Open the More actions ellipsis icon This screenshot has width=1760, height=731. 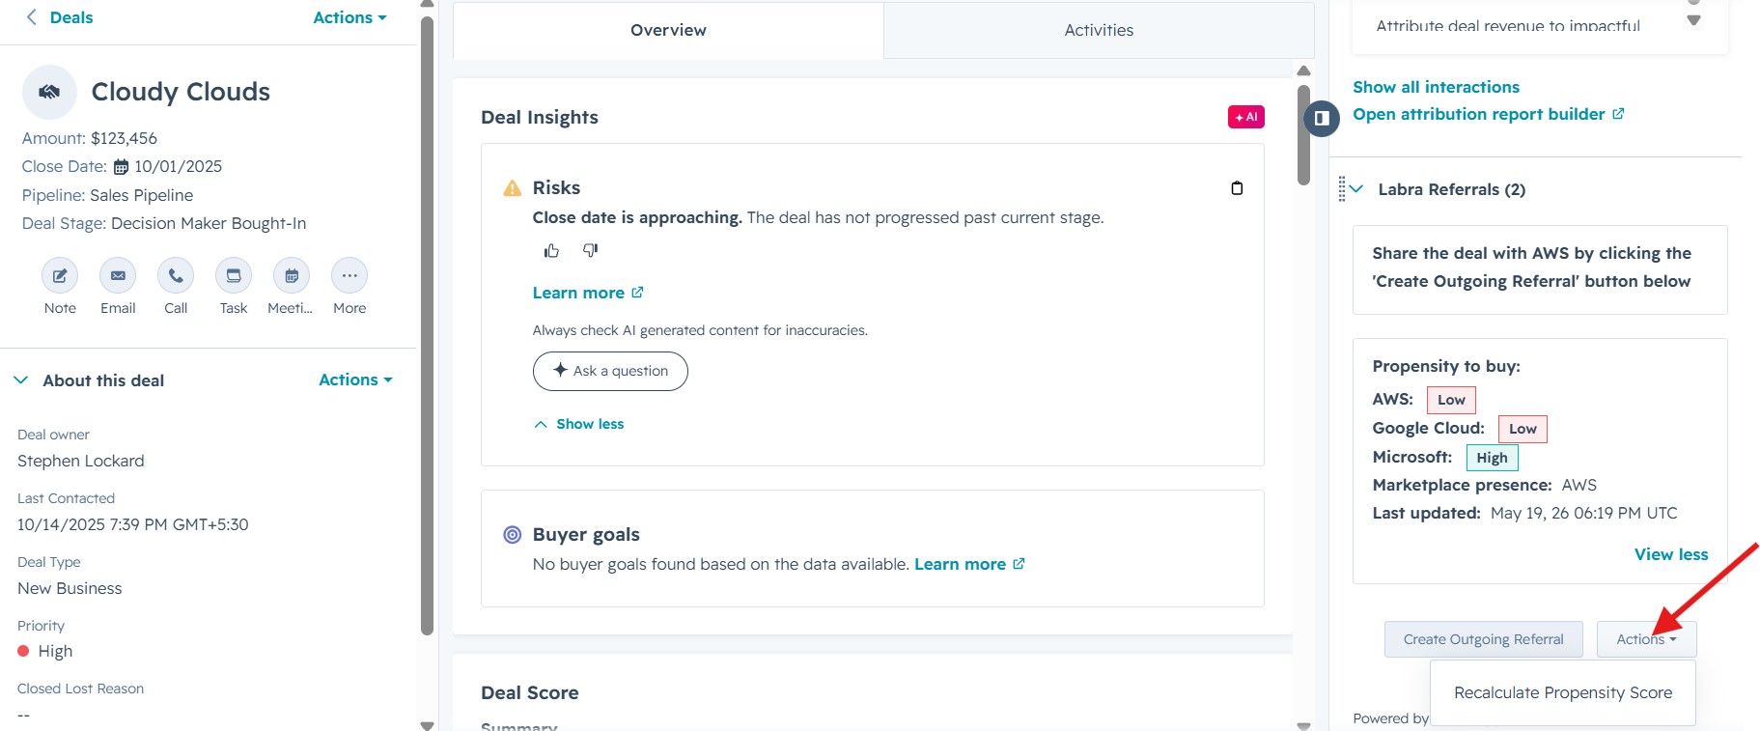click(x=349, y=276)
